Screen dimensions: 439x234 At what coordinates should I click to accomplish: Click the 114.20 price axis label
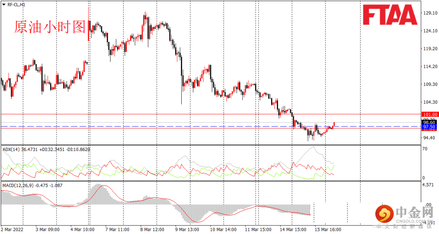tap(430, 66)
